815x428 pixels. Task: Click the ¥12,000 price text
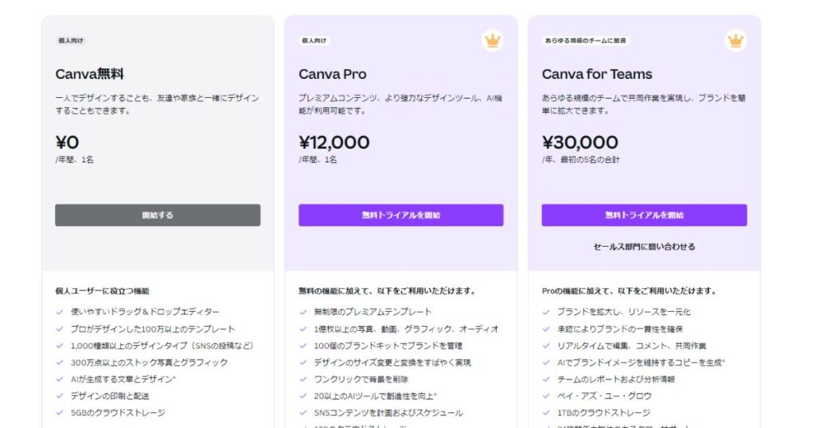click(334, 142)
